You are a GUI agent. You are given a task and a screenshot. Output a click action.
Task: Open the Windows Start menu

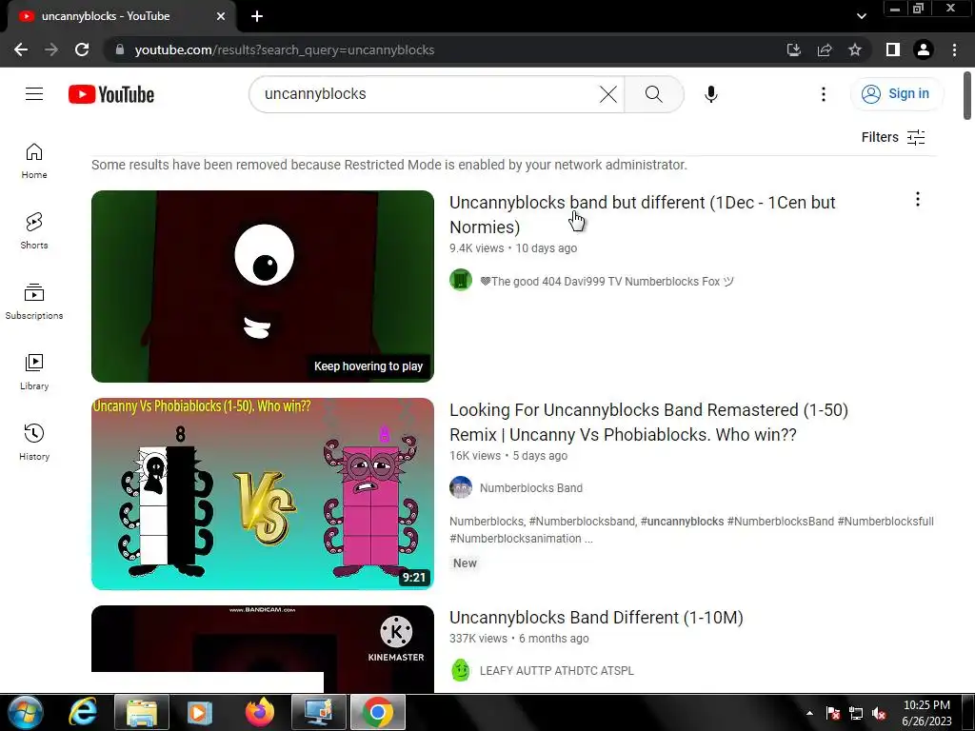[26, 712]
